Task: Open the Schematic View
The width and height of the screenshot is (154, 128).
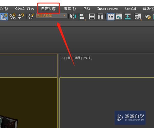Action: coord(128,17)
